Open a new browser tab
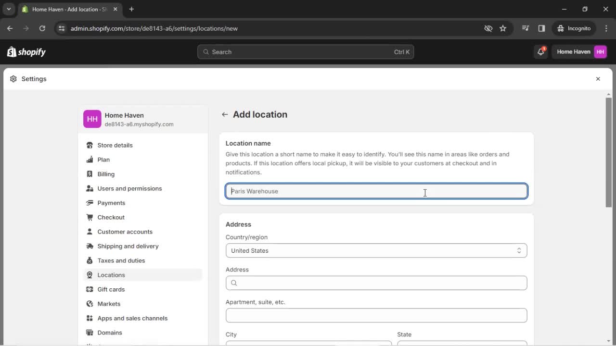Viewport: 616px width, 346px height. [x=131, y=9]
